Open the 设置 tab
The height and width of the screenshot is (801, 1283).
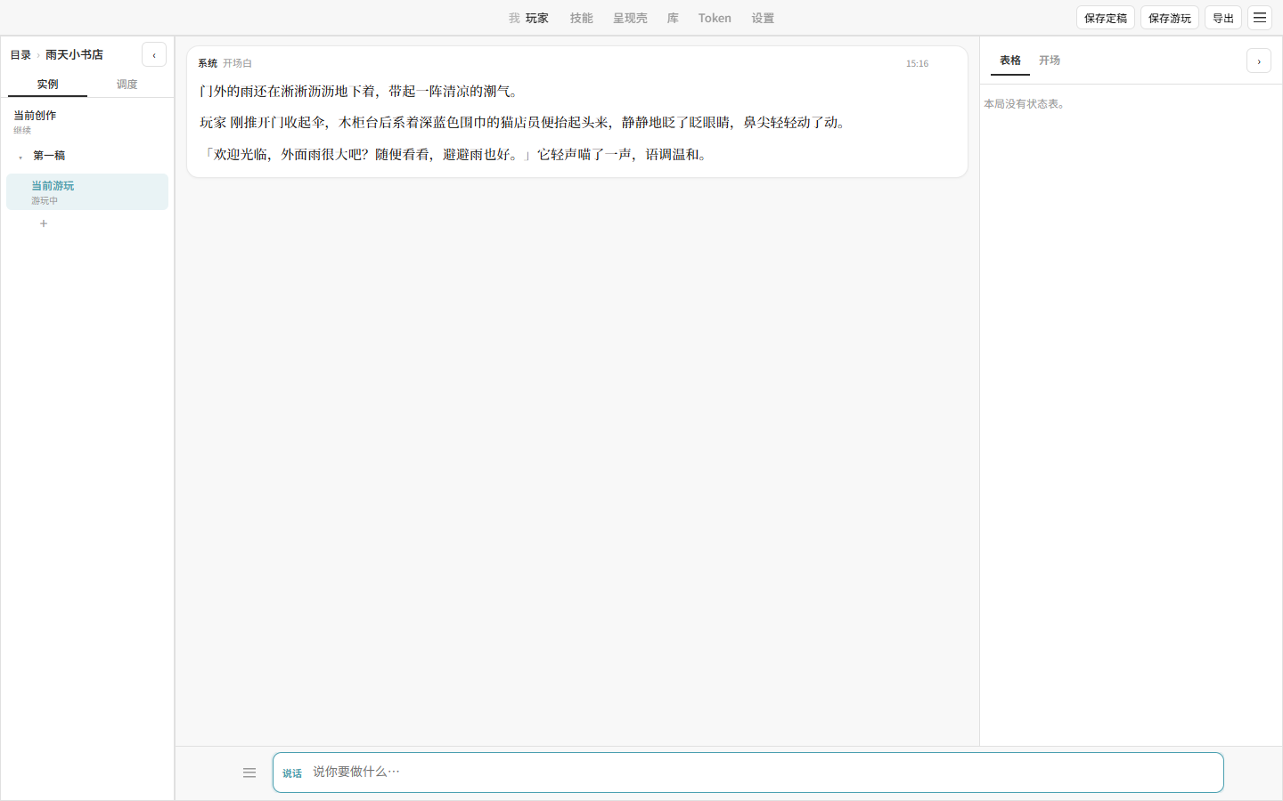763,18
